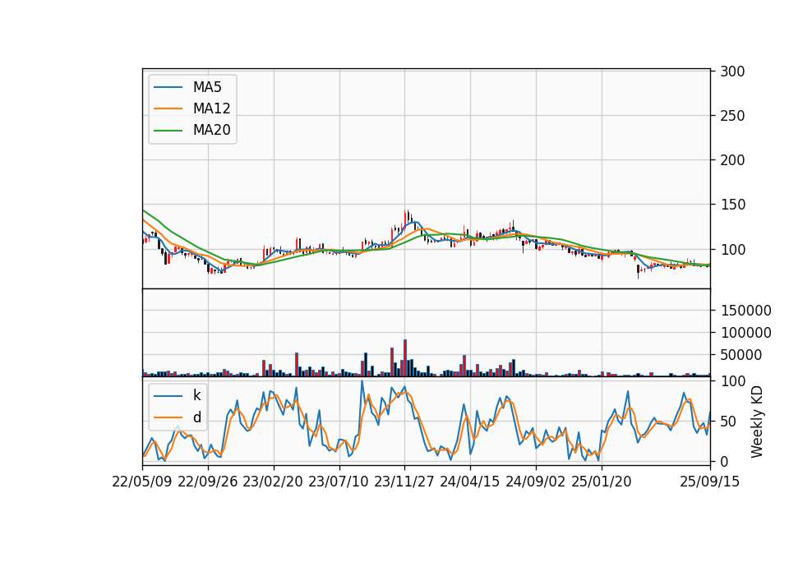Viewport: 789px width, 567px height.
Task: Click the 24/04/15 date tick label
Action: [469, 482]
